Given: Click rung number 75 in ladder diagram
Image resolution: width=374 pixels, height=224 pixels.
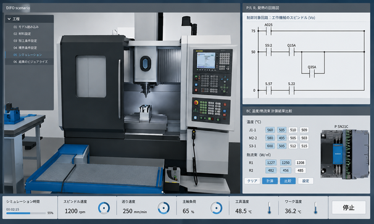Looking at the screenshot, I should [x=253, y=31].
